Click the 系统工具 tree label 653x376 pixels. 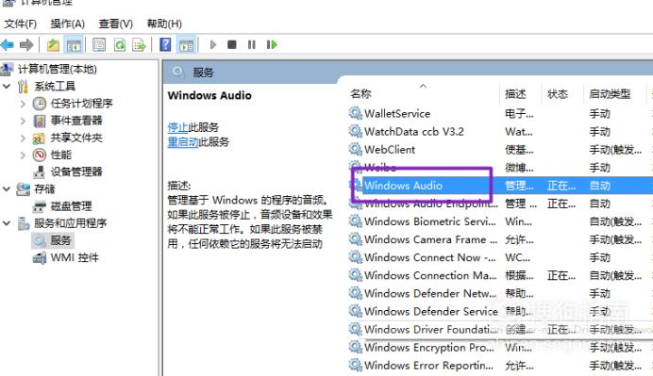[x=55, y=86]
